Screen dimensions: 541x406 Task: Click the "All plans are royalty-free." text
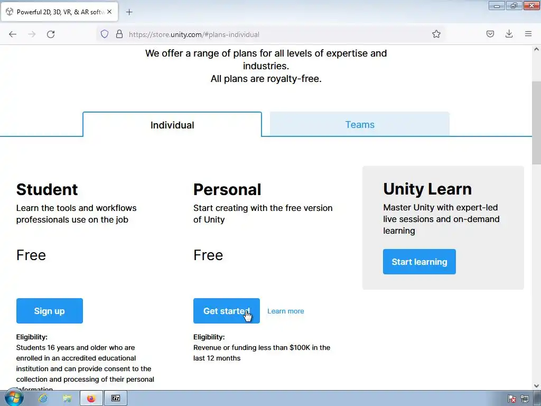266,79
